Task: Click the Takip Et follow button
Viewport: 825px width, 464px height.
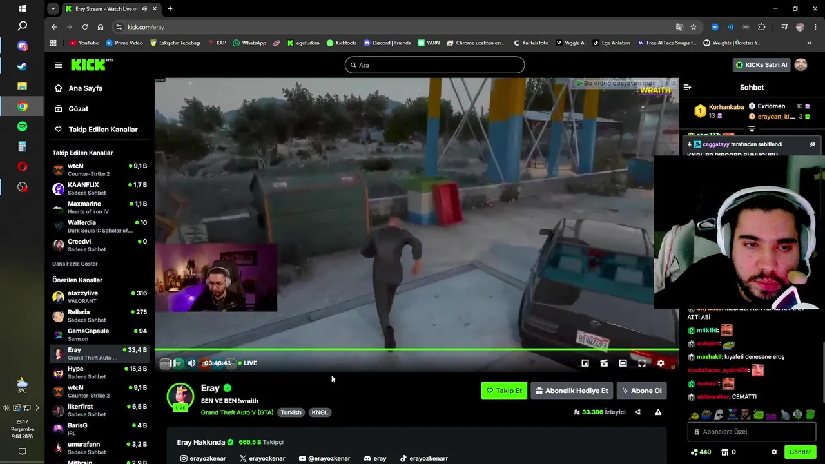Action: point(504,391)
